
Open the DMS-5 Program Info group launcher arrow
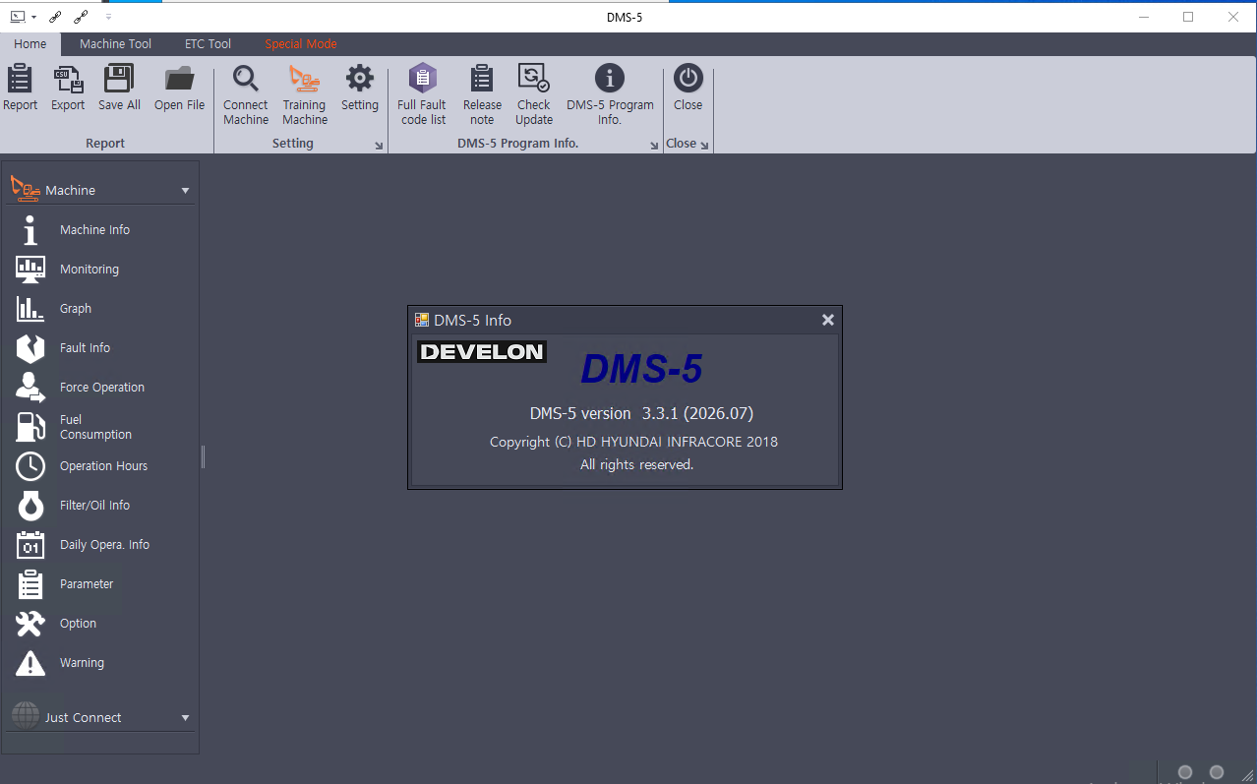(655, 146)
